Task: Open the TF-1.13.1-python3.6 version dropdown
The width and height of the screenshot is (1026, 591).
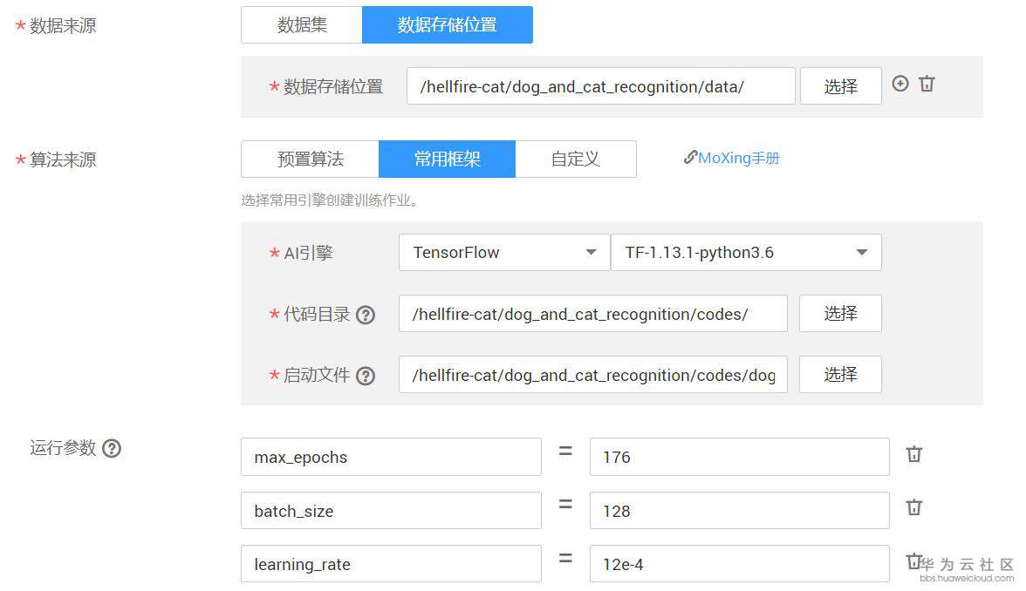Action: (x=746, y=253)
